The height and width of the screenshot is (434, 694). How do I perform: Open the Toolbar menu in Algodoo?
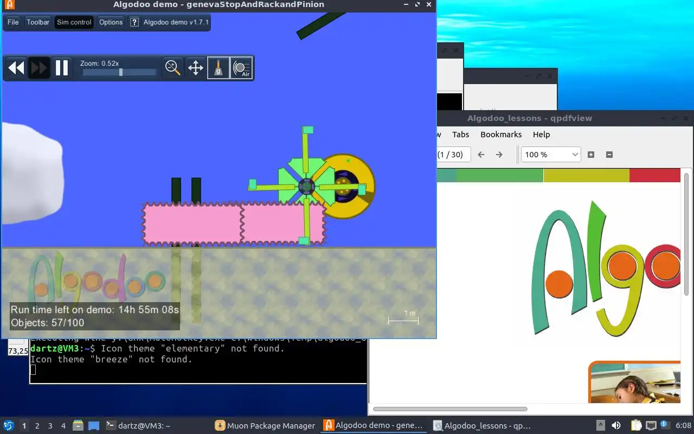pos(38,22)
